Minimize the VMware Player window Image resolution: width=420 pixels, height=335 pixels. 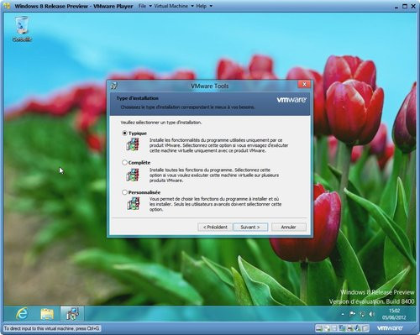[x=396, y=7]
